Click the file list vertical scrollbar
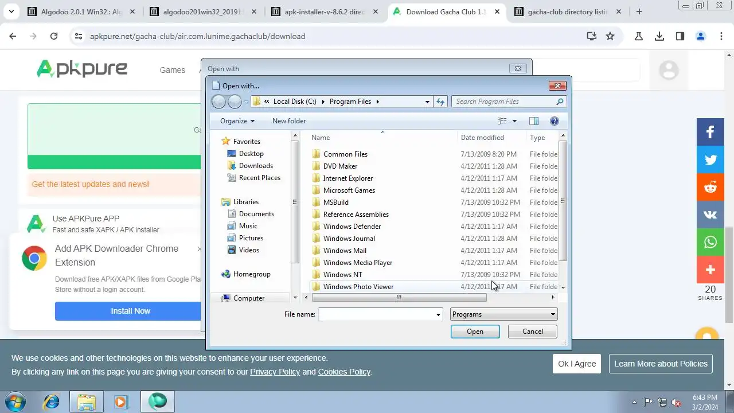734x413 pixels. tap(563, 201)
